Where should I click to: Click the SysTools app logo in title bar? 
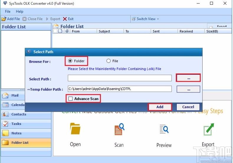[5, 3]
